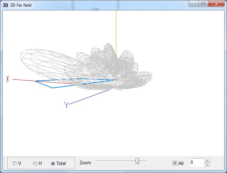Viewport: 227px width, 173px height.
Task: Click the blue Y axis label
Action: click(66, 105)
